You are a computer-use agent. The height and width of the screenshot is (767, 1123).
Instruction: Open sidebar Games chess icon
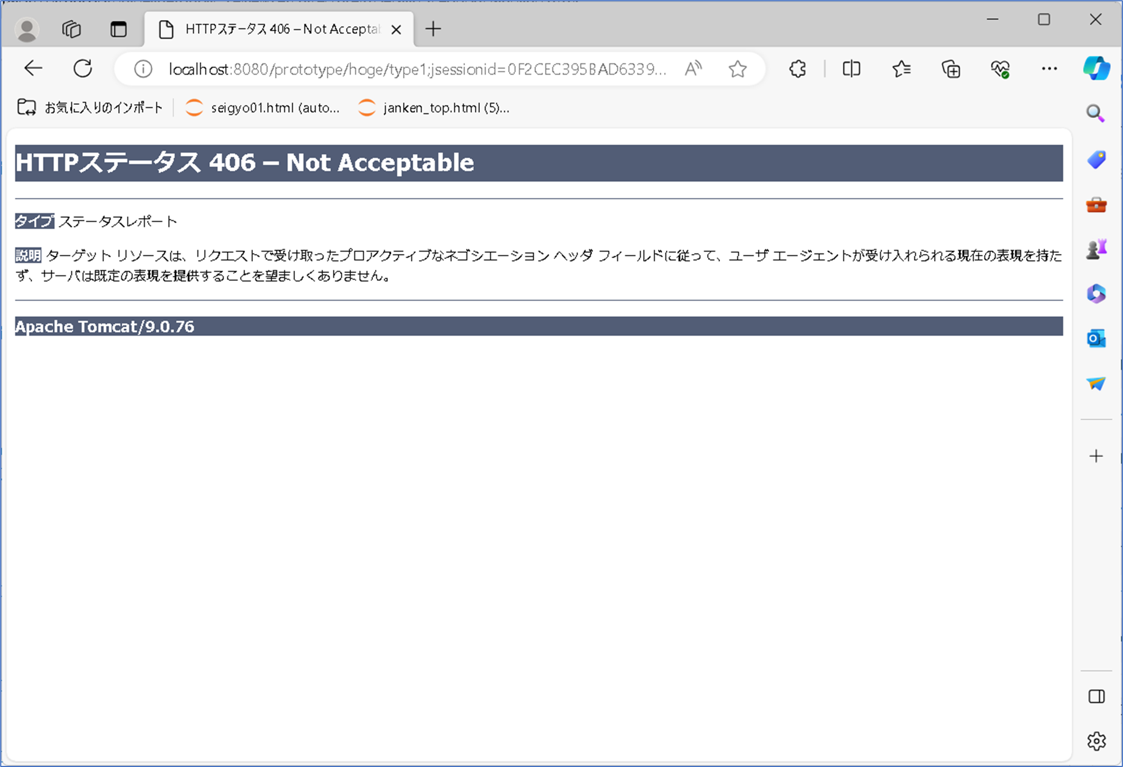coord(1096,249)
